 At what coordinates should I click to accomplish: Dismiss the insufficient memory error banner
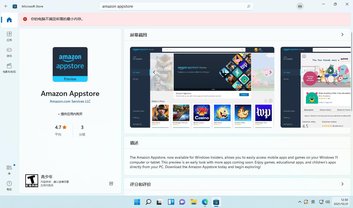click(25, 19)
